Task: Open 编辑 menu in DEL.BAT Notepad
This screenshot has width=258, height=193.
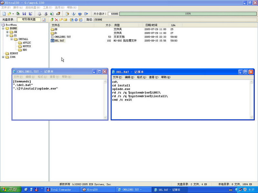Action: [x=129, y=77]
